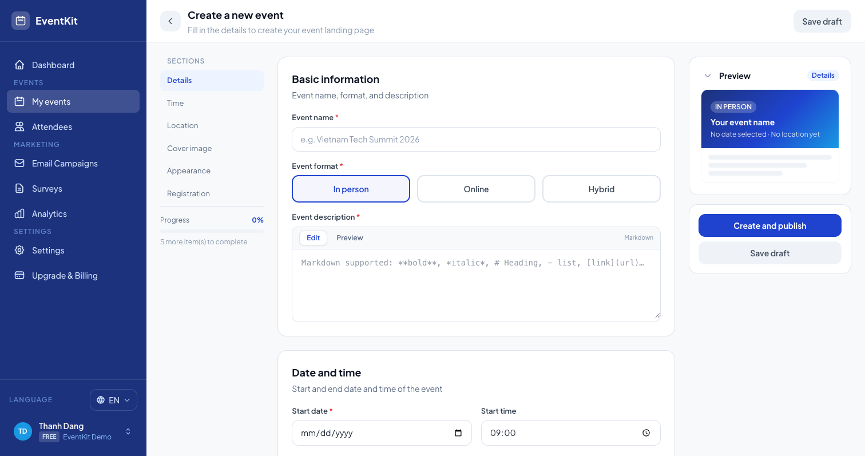Open the EN language dropdown
The height and width of the screenshot is (456, 865).
(x=113, y=400)
